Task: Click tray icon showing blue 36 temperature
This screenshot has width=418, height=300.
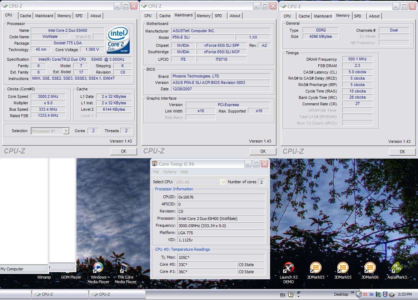Action: (x=371, y=294)
